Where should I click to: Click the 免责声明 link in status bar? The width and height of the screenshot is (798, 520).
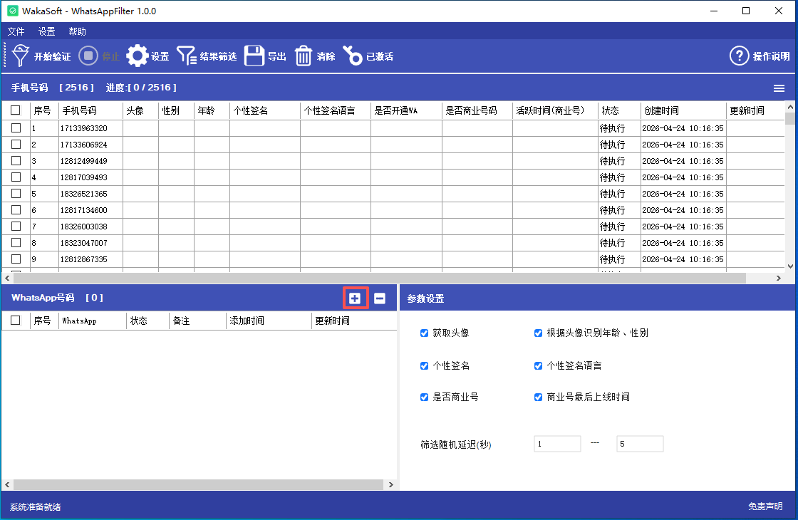(x=765, y=506)
